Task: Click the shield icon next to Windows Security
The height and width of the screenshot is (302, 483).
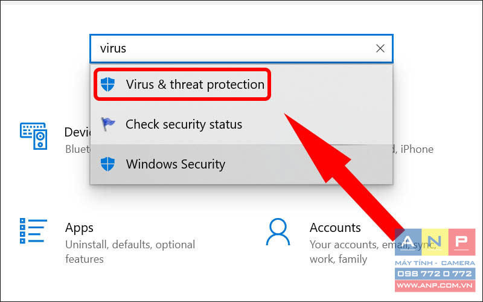Action: click(108, 164)
